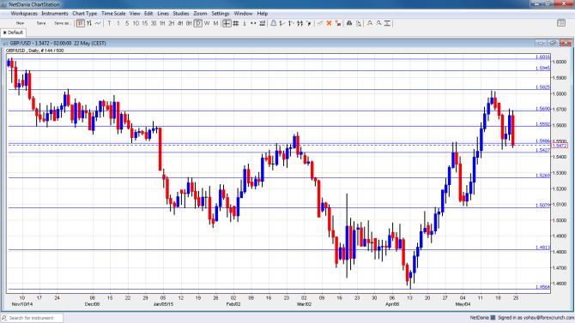Switch to 4H time scale

(180, 23)
